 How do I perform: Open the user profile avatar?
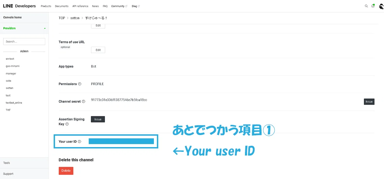381,6
